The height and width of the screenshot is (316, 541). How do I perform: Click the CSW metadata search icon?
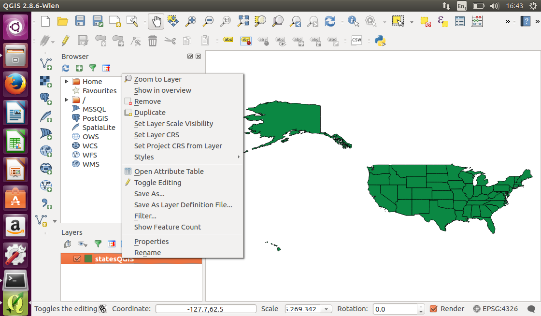click(356, 41)
